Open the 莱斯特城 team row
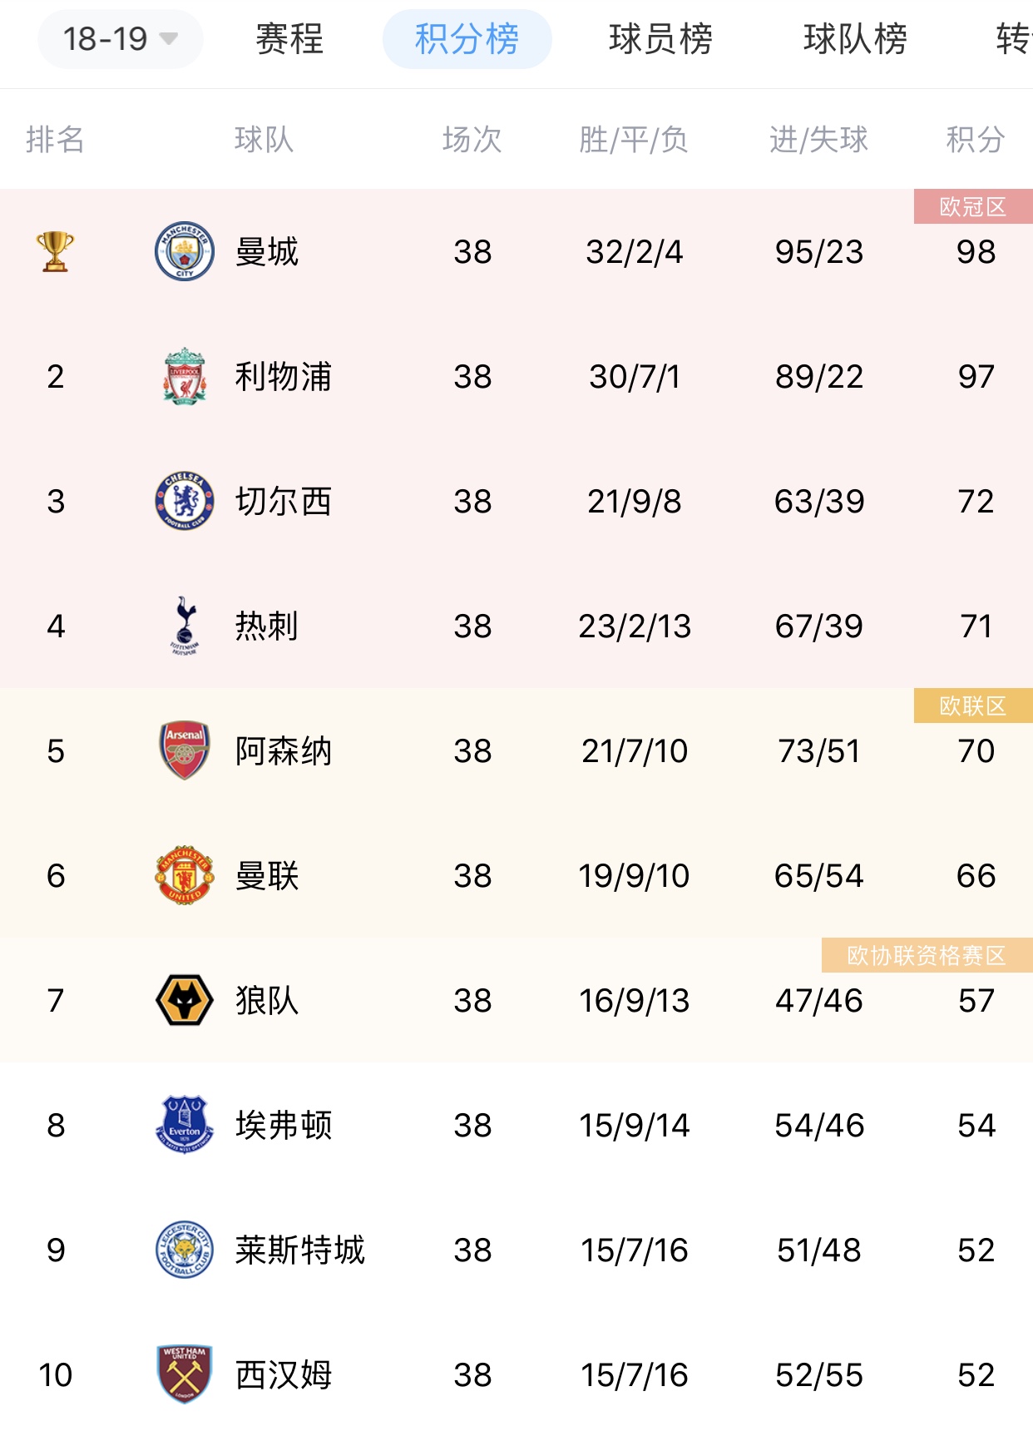Screen dimensions: 1033x1431 [516, 1250]
